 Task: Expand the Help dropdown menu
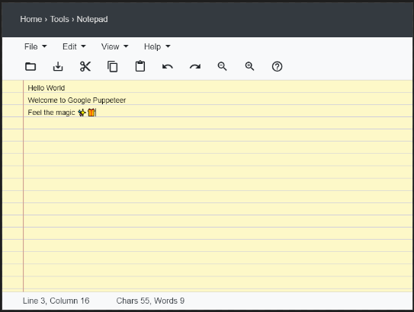[157, 46]
